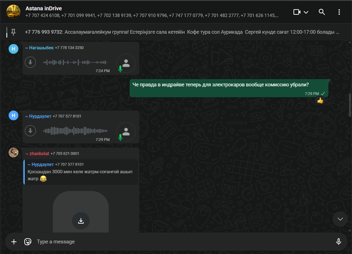Click the chat scrollbar thumb
This screenshot has width=352, height=254.
350,105
